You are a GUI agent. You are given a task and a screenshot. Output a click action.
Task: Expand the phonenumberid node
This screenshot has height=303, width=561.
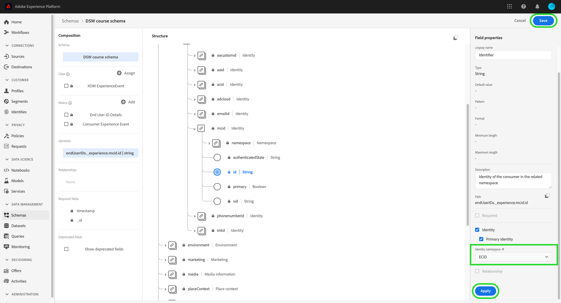[x=194, y=216]
